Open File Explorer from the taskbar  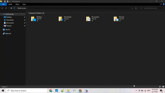(68, 91)
